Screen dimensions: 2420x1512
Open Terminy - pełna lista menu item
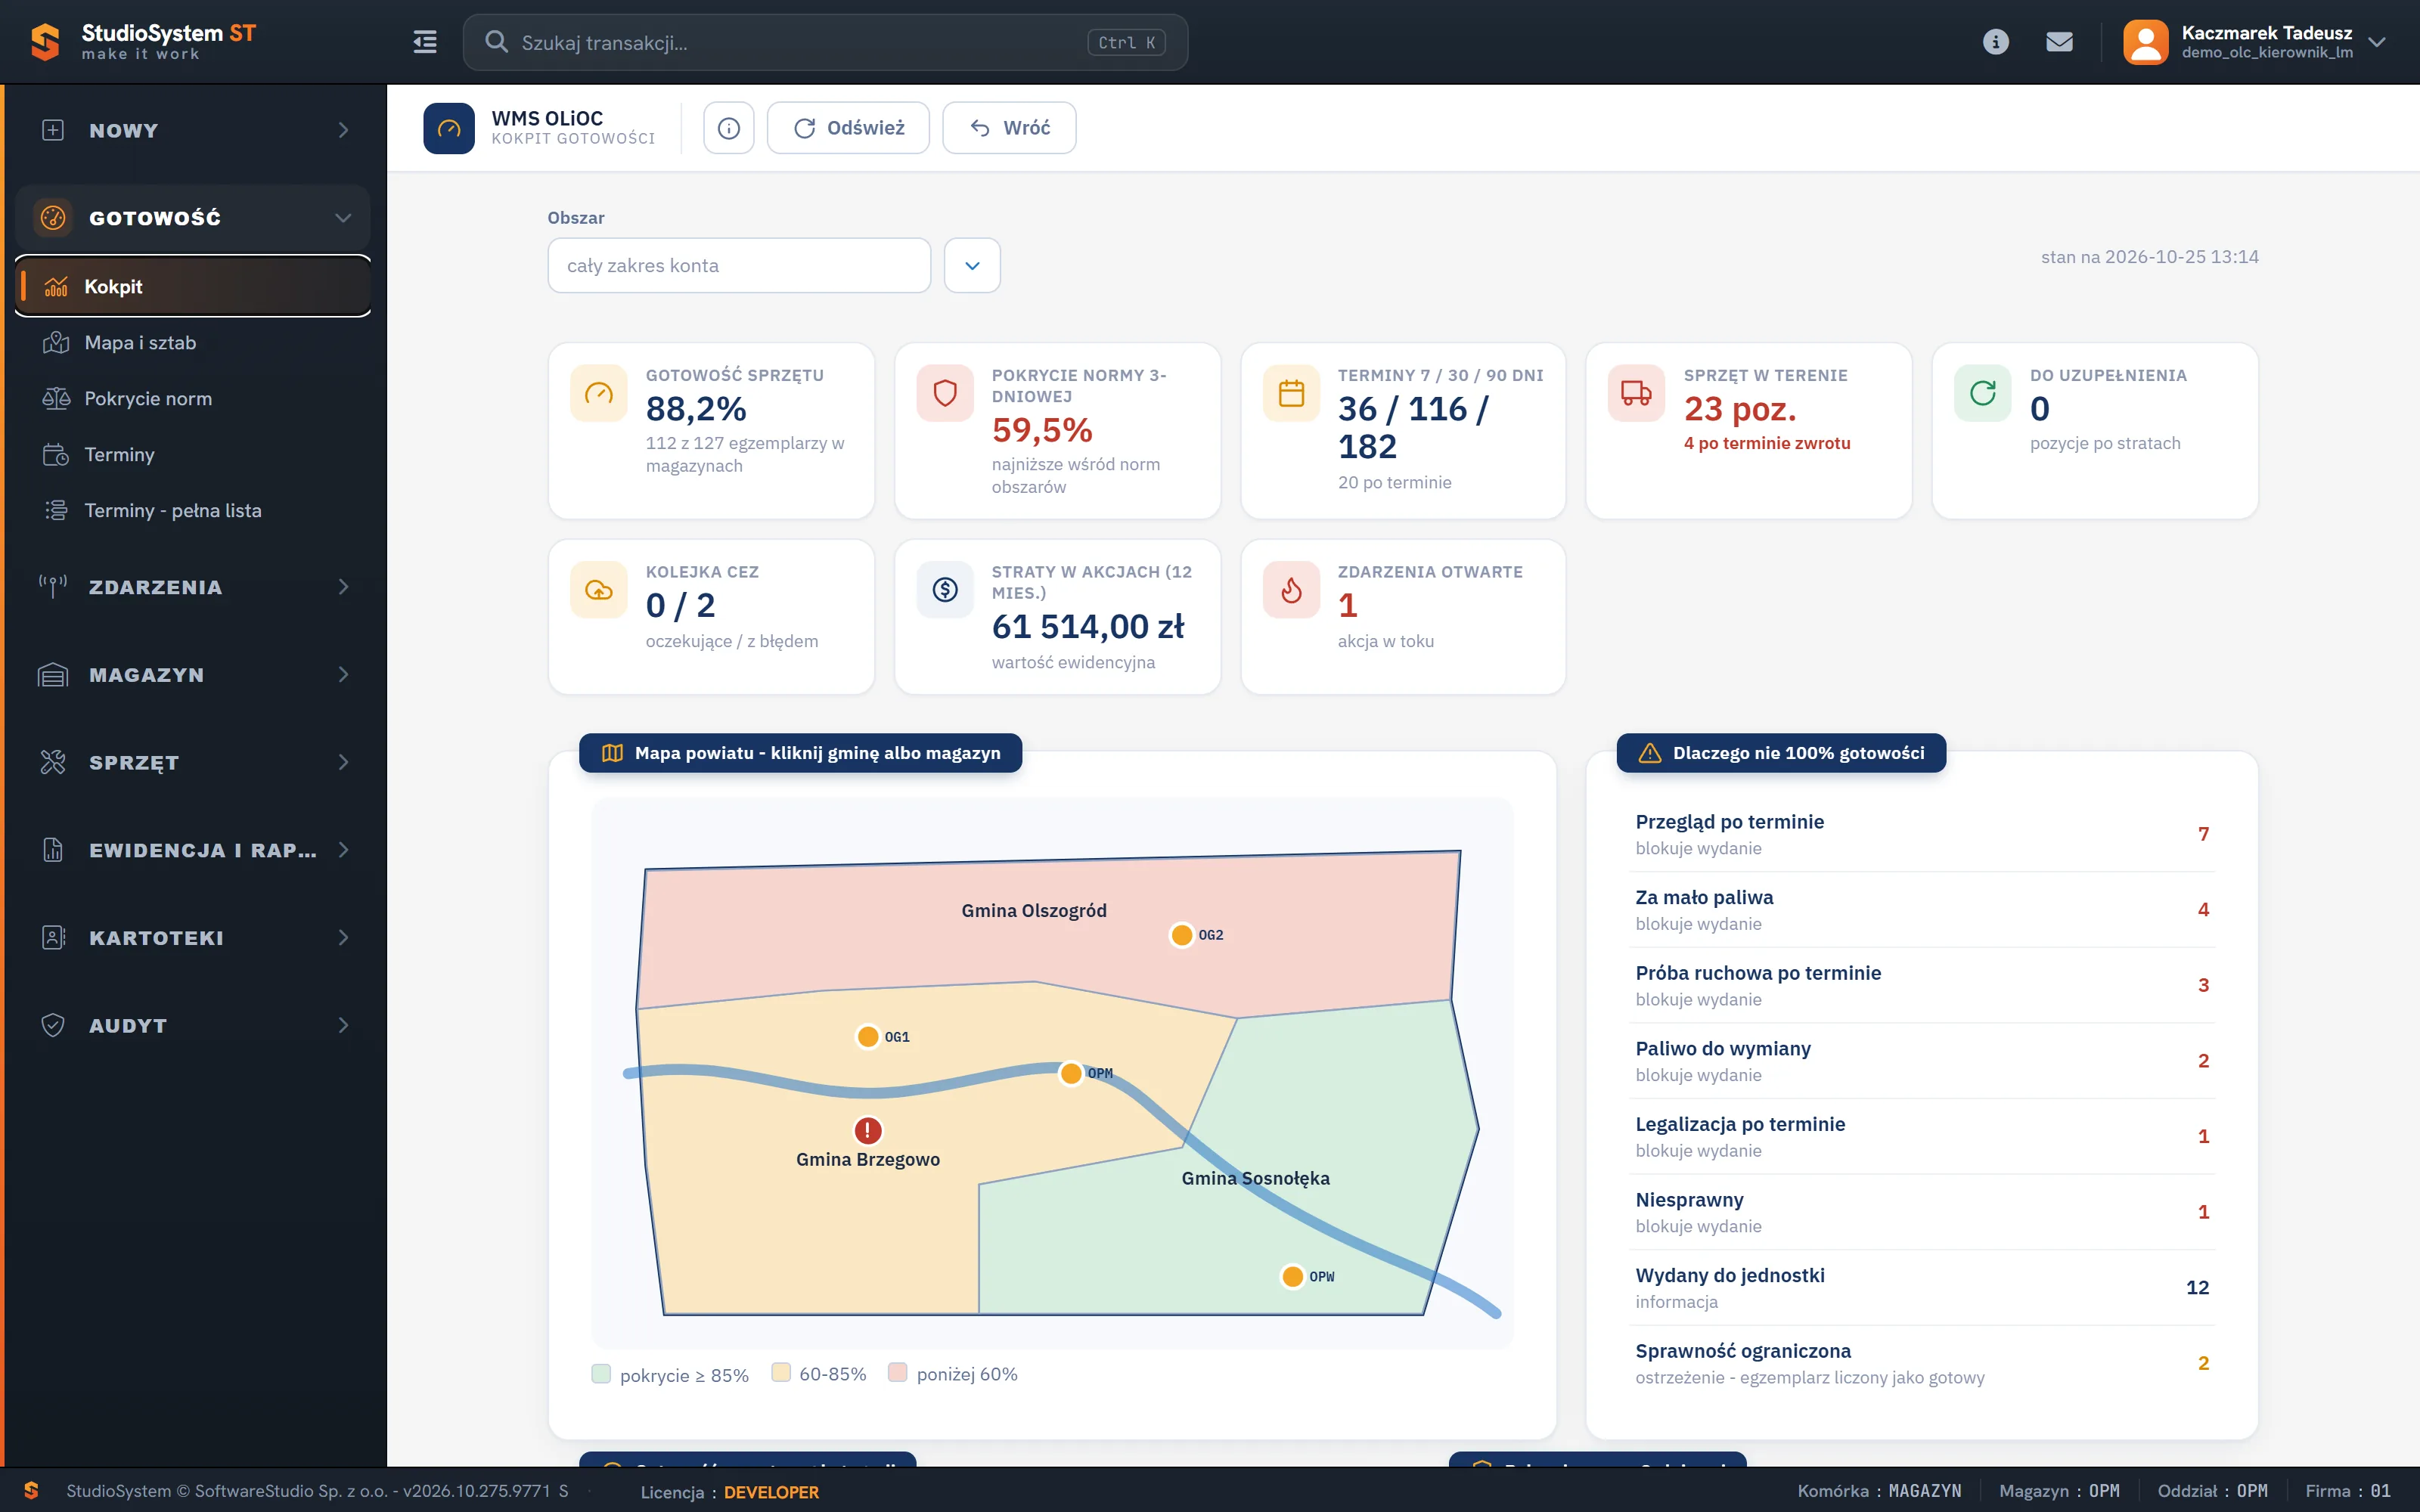(193, 511)
